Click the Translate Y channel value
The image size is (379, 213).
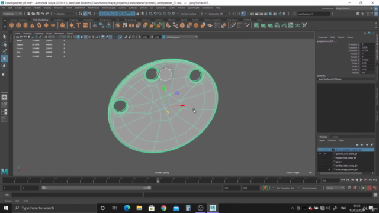tap(368, 47)
